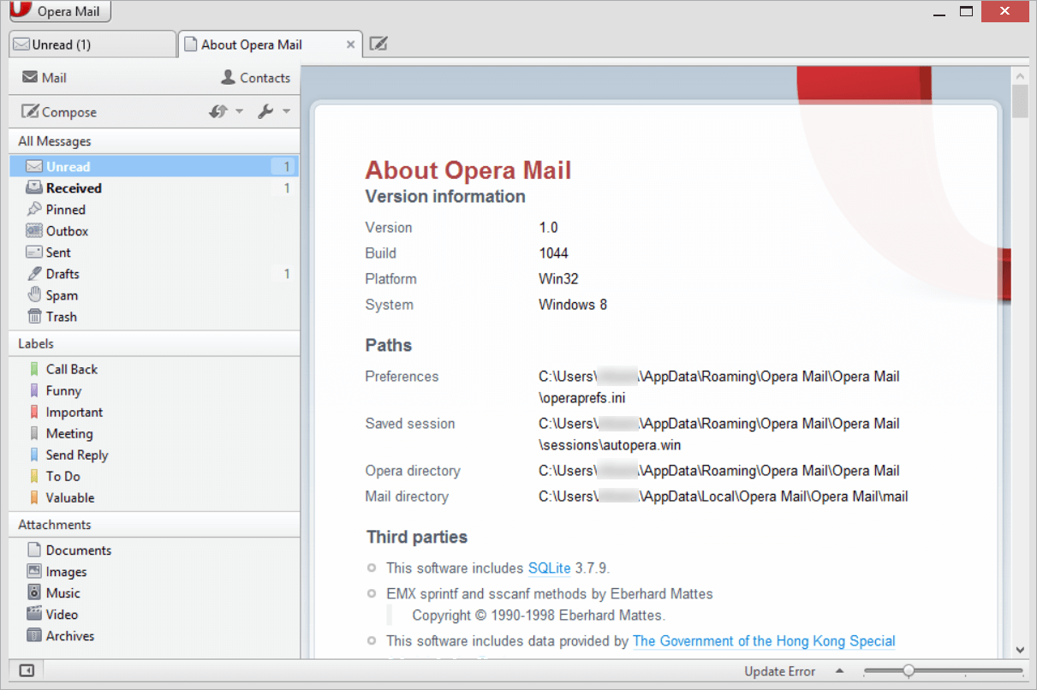Click the Music speaker icon
Viewport: 1037px width, 690px height.
coord(34,592)
